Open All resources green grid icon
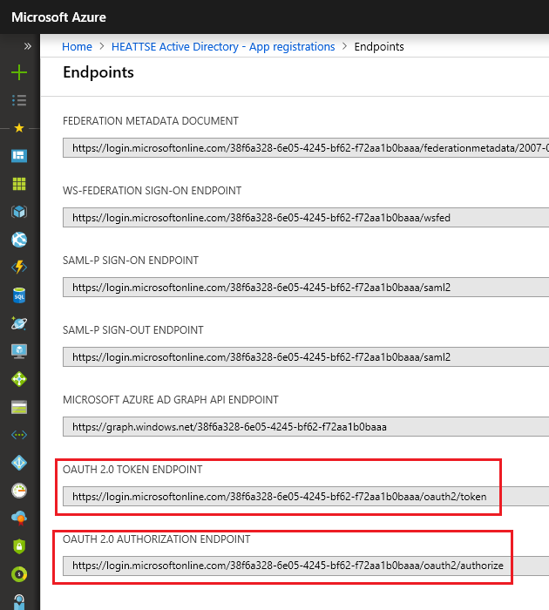Screen dimensions: 549x610 click(18, 184)
